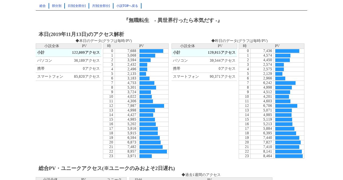Screen dimensions: 343x180
Task: Select today's 小計 122,009アクセス row
Action: (x=69, y=53)
